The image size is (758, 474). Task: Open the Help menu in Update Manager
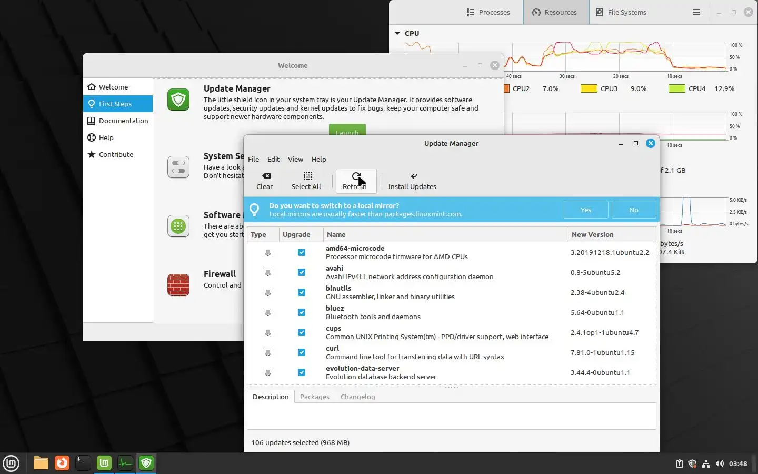(x=318, y=159)
